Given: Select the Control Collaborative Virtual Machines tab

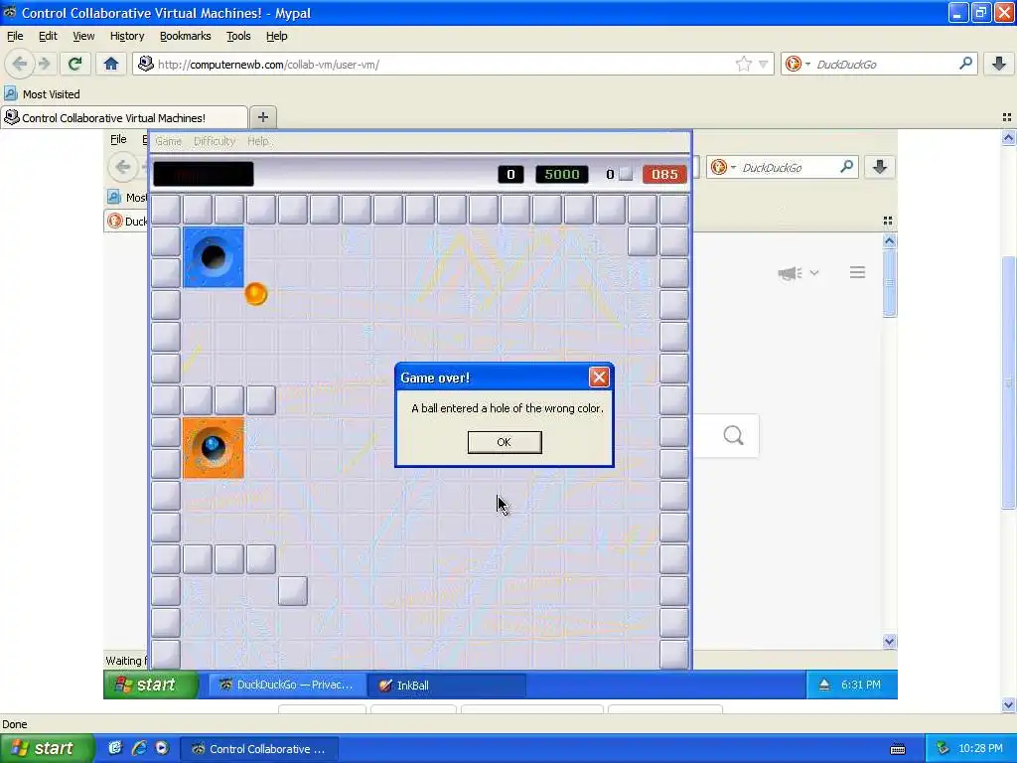Looking at the screenshot, I should click(123, 117).
